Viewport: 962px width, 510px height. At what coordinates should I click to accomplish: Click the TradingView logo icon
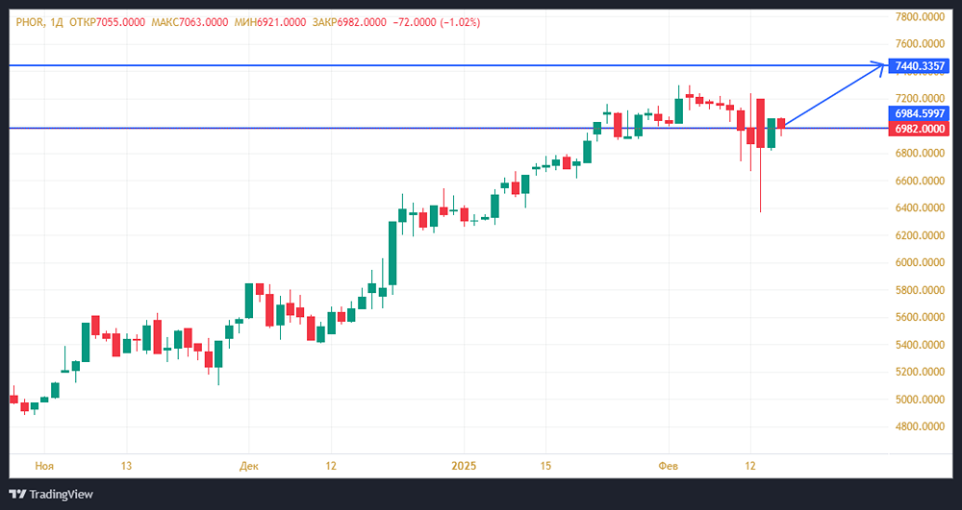[17, 494]
